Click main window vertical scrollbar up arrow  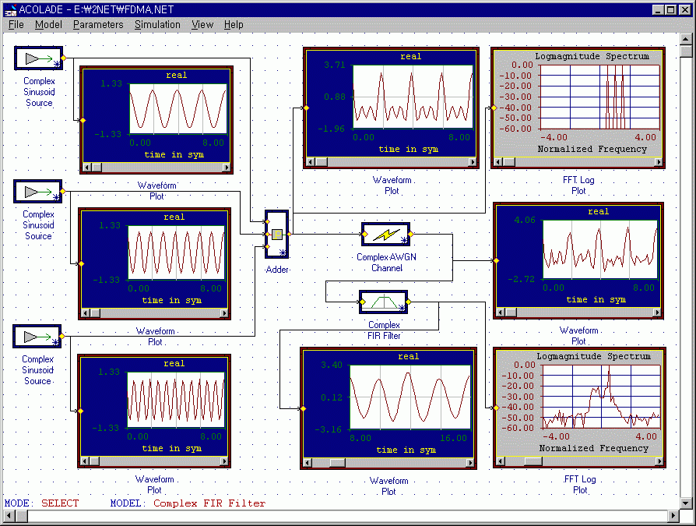pyautogui.click(x=686, y=39)
